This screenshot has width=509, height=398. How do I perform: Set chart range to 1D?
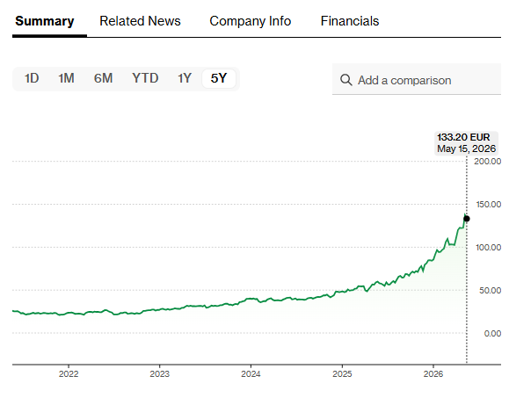pos(32,78)
